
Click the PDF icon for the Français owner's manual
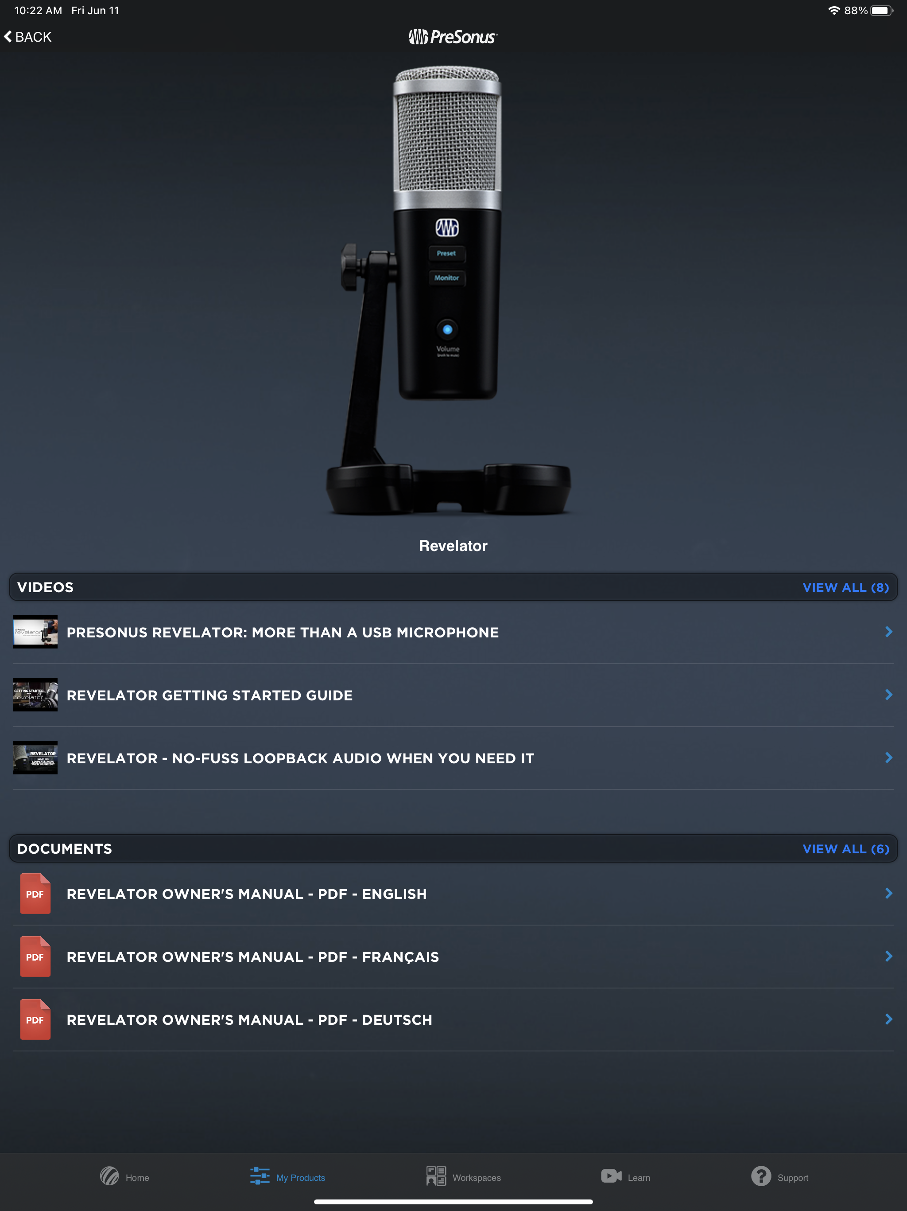point(35,957)
